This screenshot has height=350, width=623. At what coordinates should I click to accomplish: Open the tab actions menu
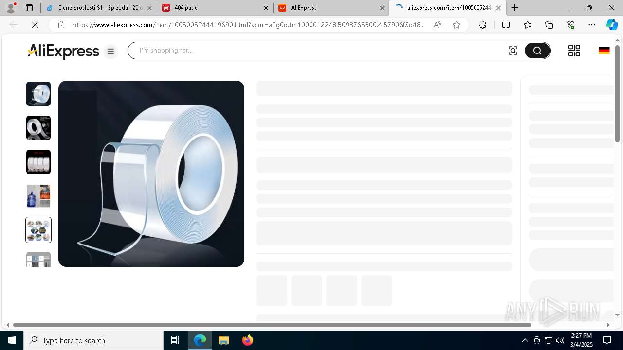pyautogui.click(x=29, y=8)
